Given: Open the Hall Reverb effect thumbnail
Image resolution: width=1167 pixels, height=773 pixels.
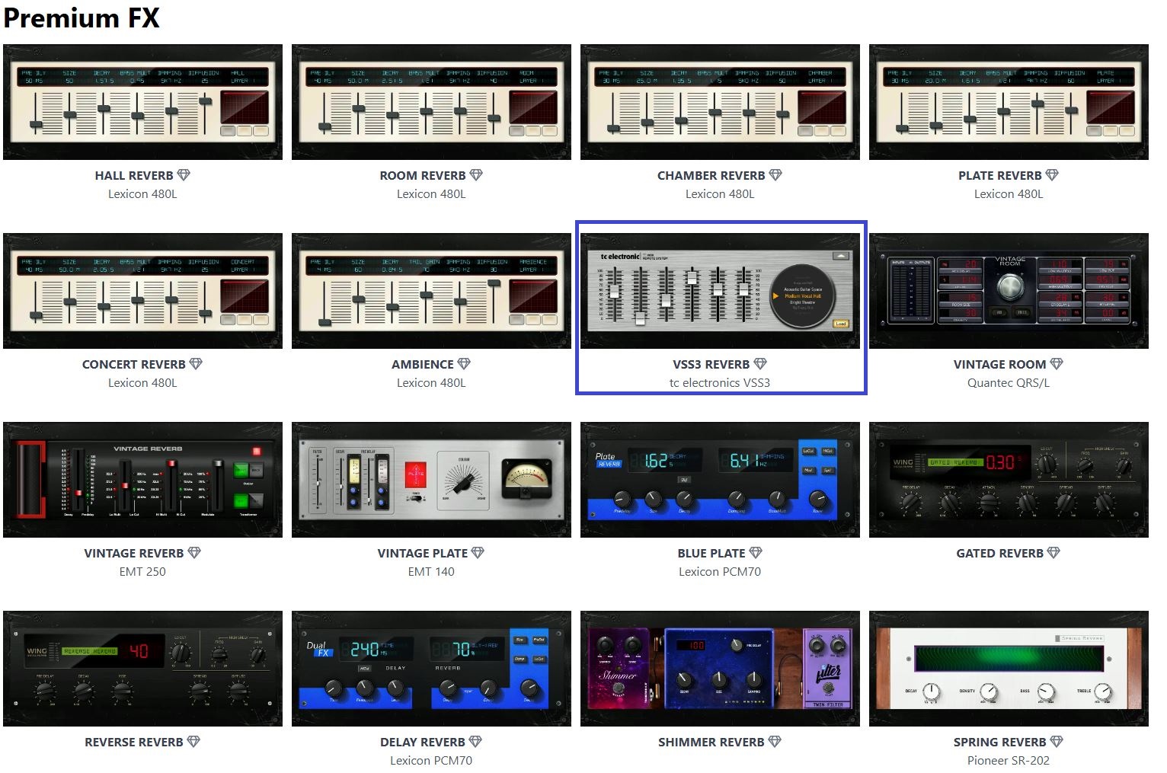Looking at the screenshot, I should pos(142,102).
